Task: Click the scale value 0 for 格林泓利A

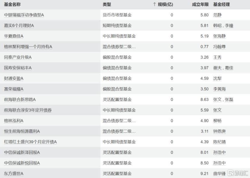Action: click(172, 121)
